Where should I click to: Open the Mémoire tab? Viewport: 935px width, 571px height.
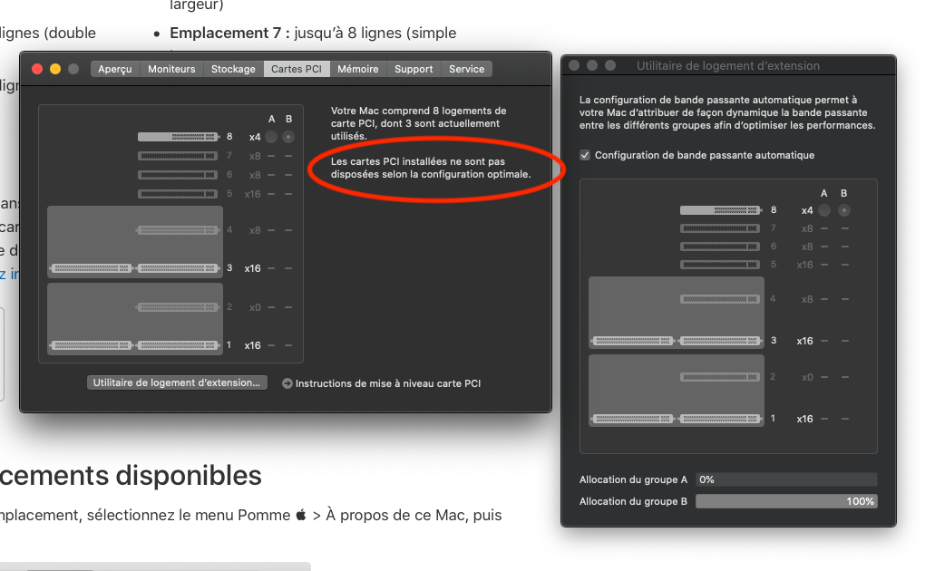coord(358,69)
